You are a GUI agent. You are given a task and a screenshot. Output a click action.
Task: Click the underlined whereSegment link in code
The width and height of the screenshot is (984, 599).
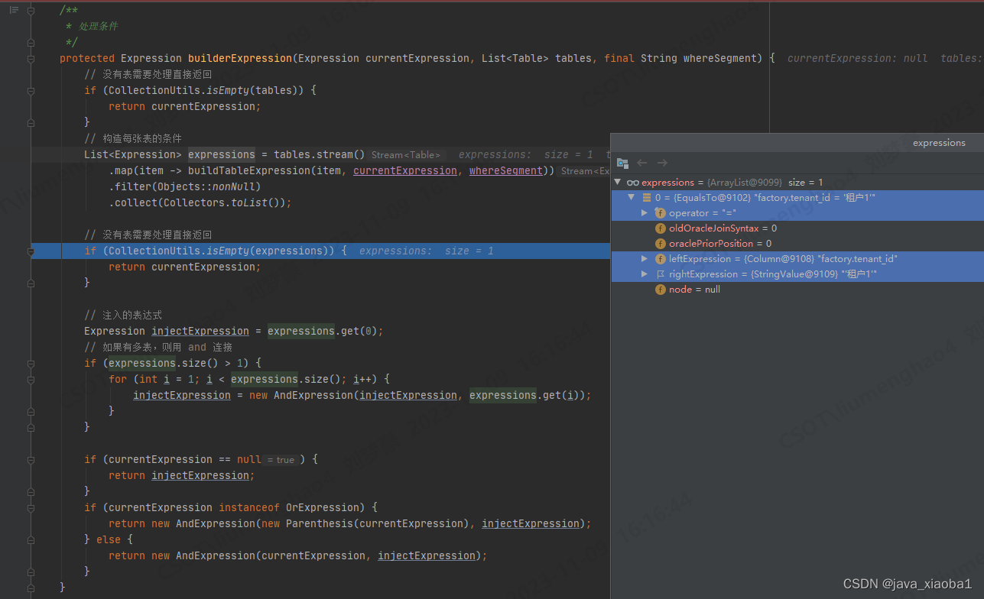click(505, 170)
